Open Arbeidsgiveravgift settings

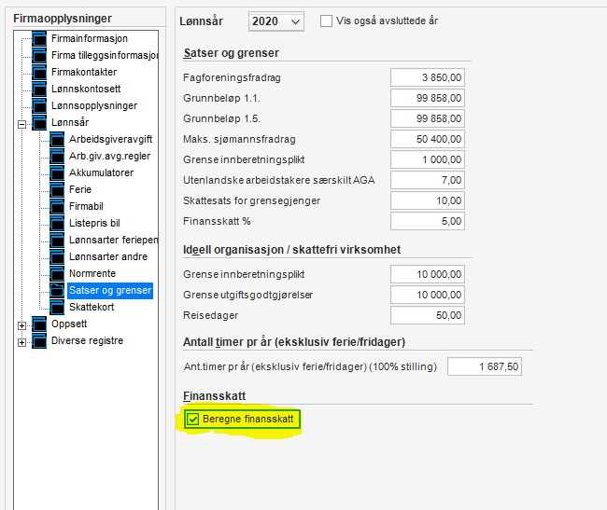[x=111, y=140]
